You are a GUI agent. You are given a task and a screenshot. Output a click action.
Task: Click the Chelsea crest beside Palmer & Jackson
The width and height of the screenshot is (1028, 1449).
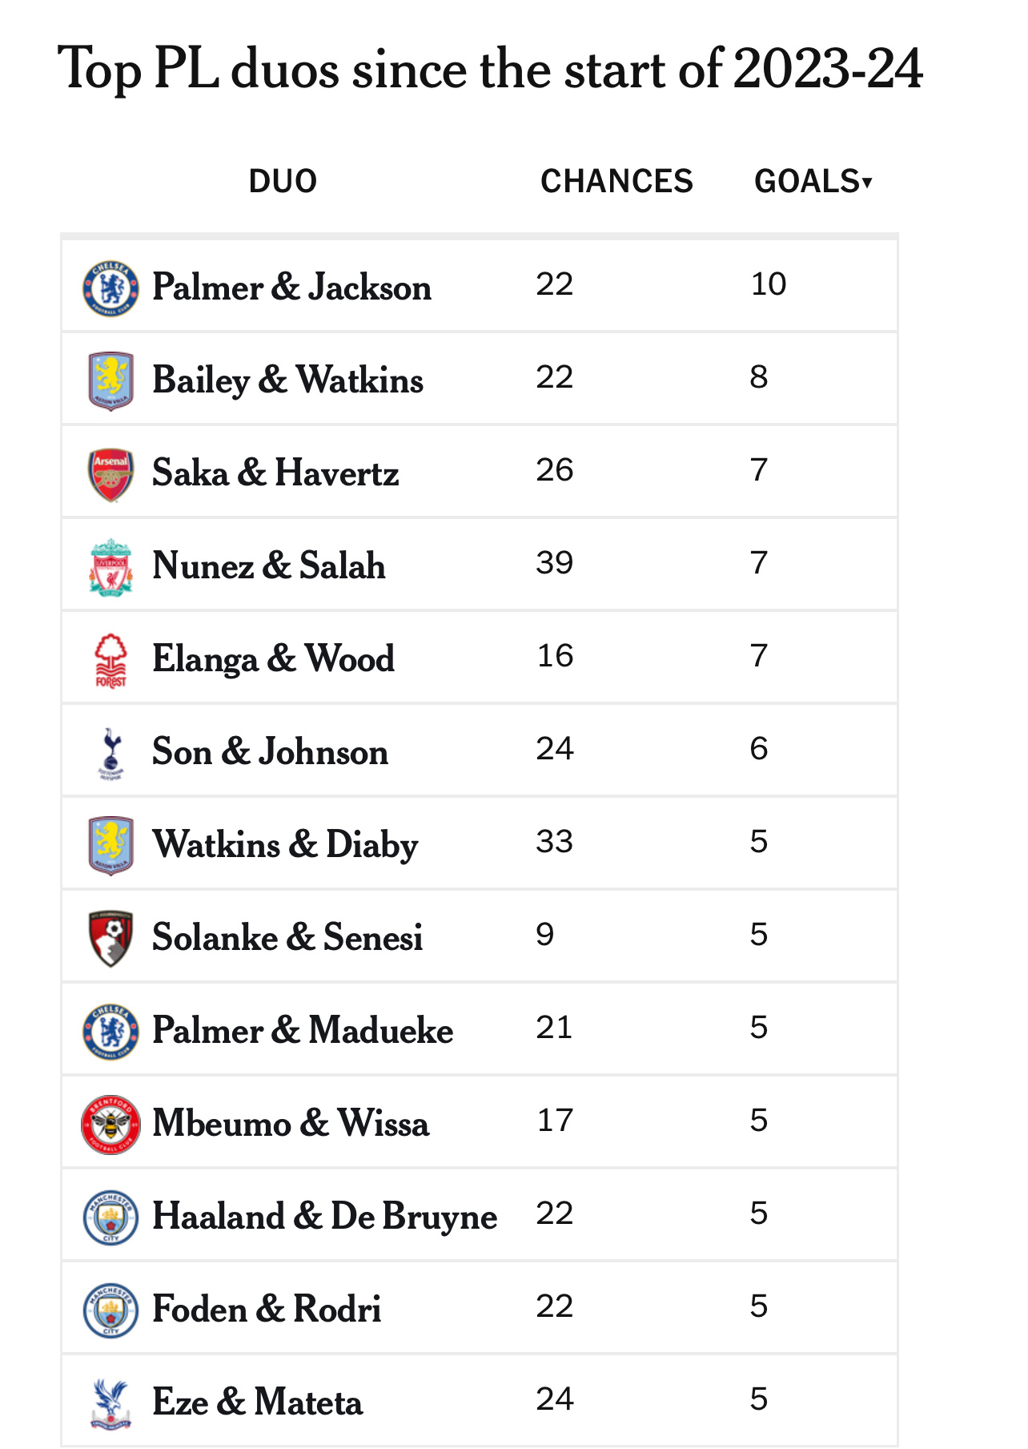pyautogui.click(x=110, y=288)
